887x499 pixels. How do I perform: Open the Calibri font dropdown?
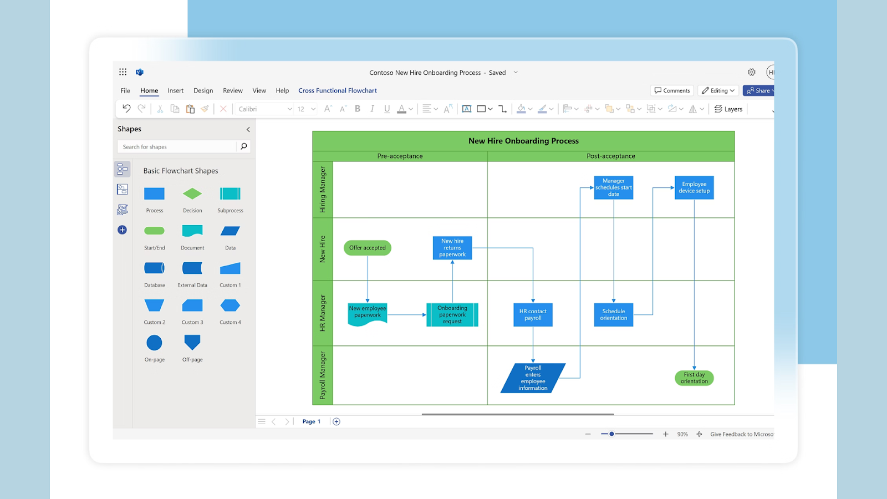(265, 109)
